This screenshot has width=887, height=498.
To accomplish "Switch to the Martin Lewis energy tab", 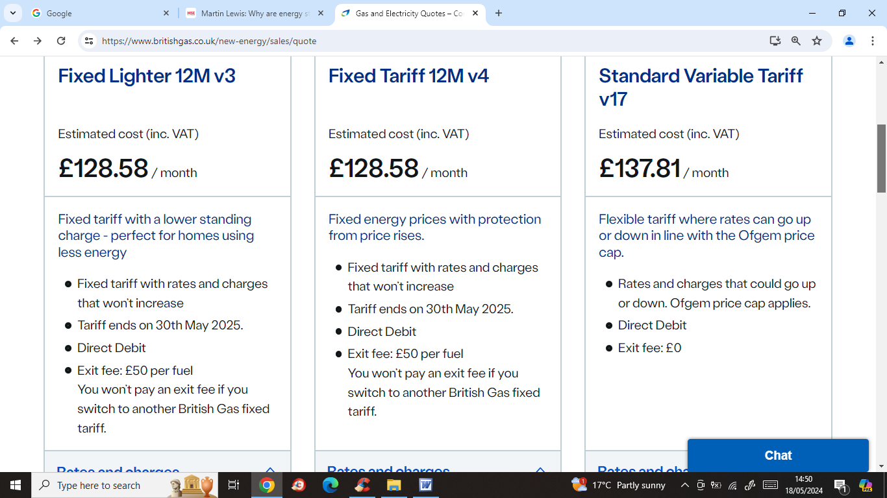I will point(254,13).
